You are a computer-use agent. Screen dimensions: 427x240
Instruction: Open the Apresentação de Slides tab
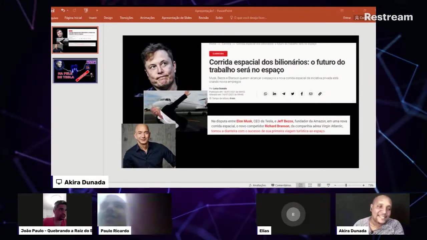[x=177, y=18]
